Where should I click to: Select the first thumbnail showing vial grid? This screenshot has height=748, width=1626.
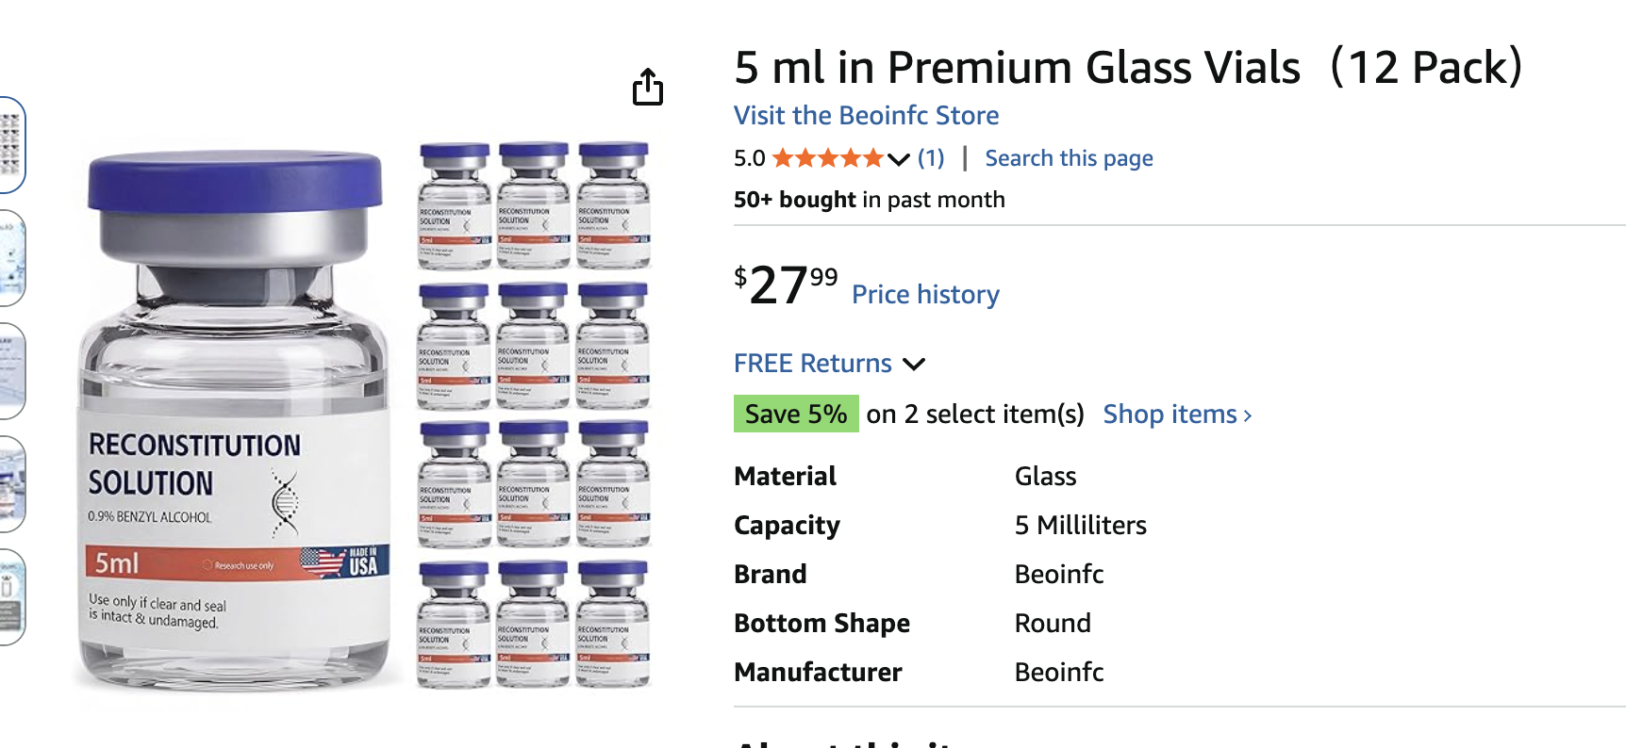pos(10,144)
